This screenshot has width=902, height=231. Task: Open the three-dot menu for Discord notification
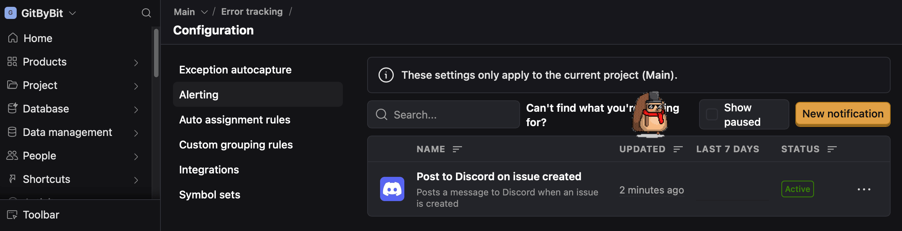point(864,189)
